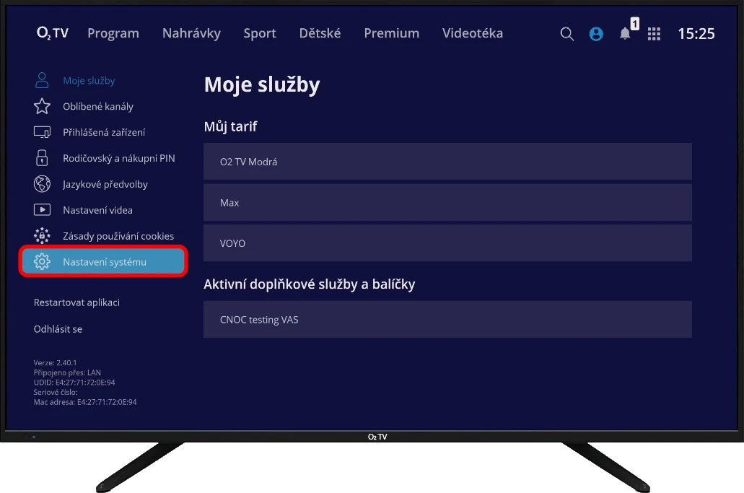
Task: Open the apps grid icon
Action: click(x=654, y=34)
